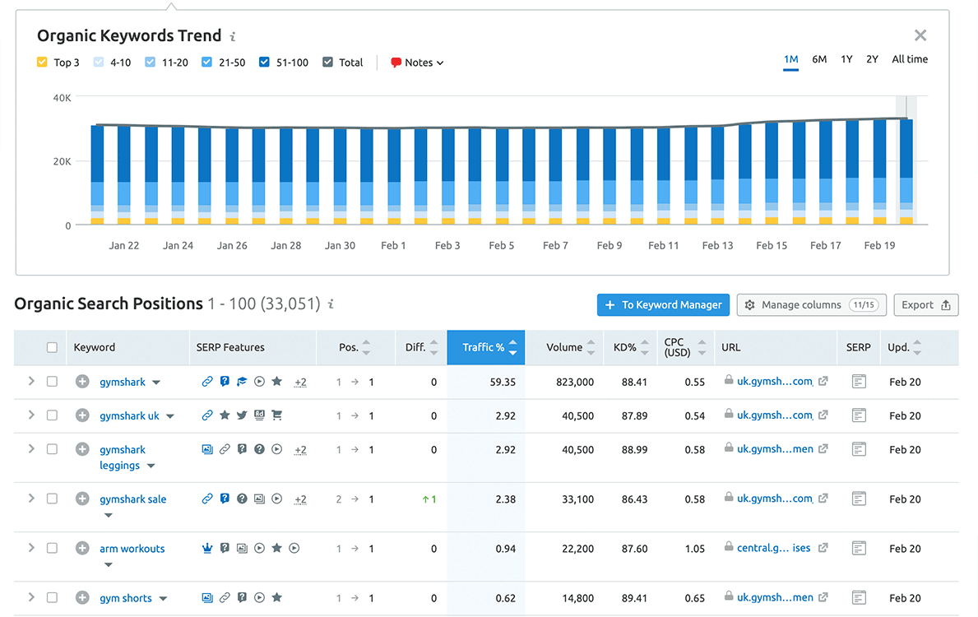The image size is (978, 617).
Task: Switch to 1Y time range
Action: pyautogui.click(x=846, y=59)
